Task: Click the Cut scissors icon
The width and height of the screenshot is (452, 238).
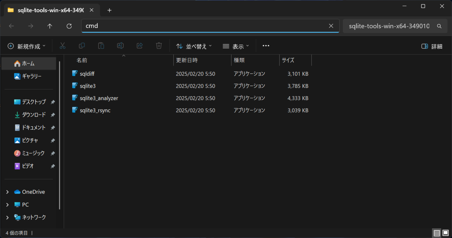Action: coord(63,46)
